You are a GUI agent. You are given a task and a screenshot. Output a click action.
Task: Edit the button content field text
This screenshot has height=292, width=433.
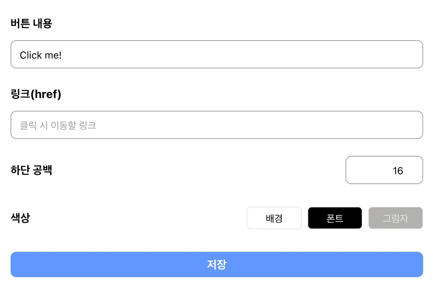(x=216, y=54)
